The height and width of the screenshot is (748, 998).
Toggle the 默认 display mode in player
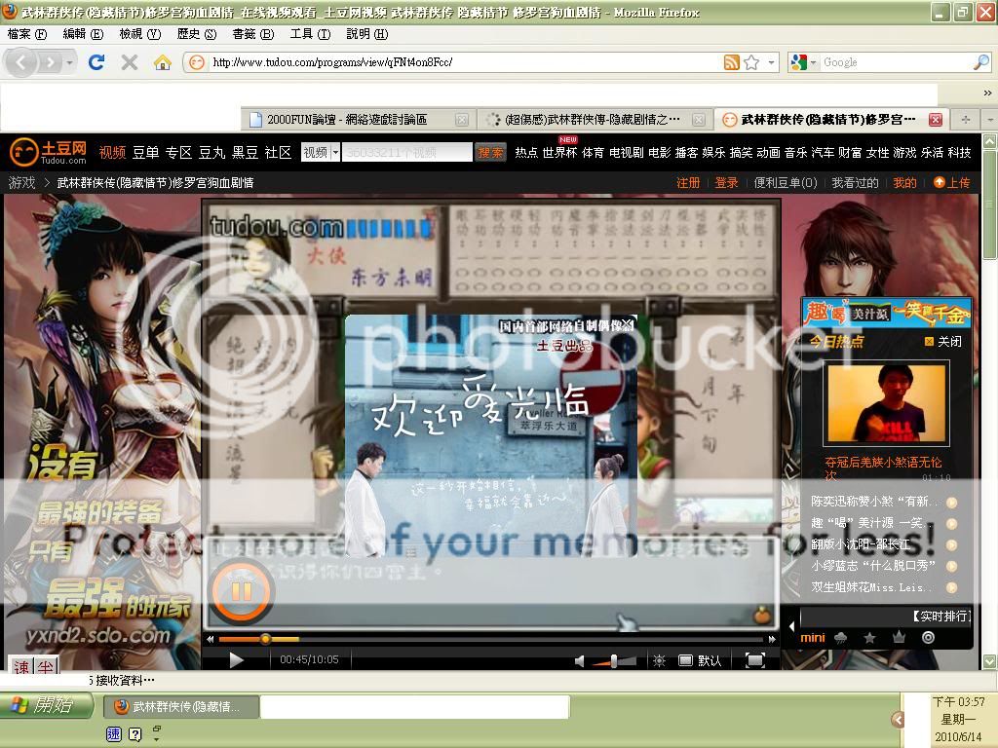coord(701,660)
